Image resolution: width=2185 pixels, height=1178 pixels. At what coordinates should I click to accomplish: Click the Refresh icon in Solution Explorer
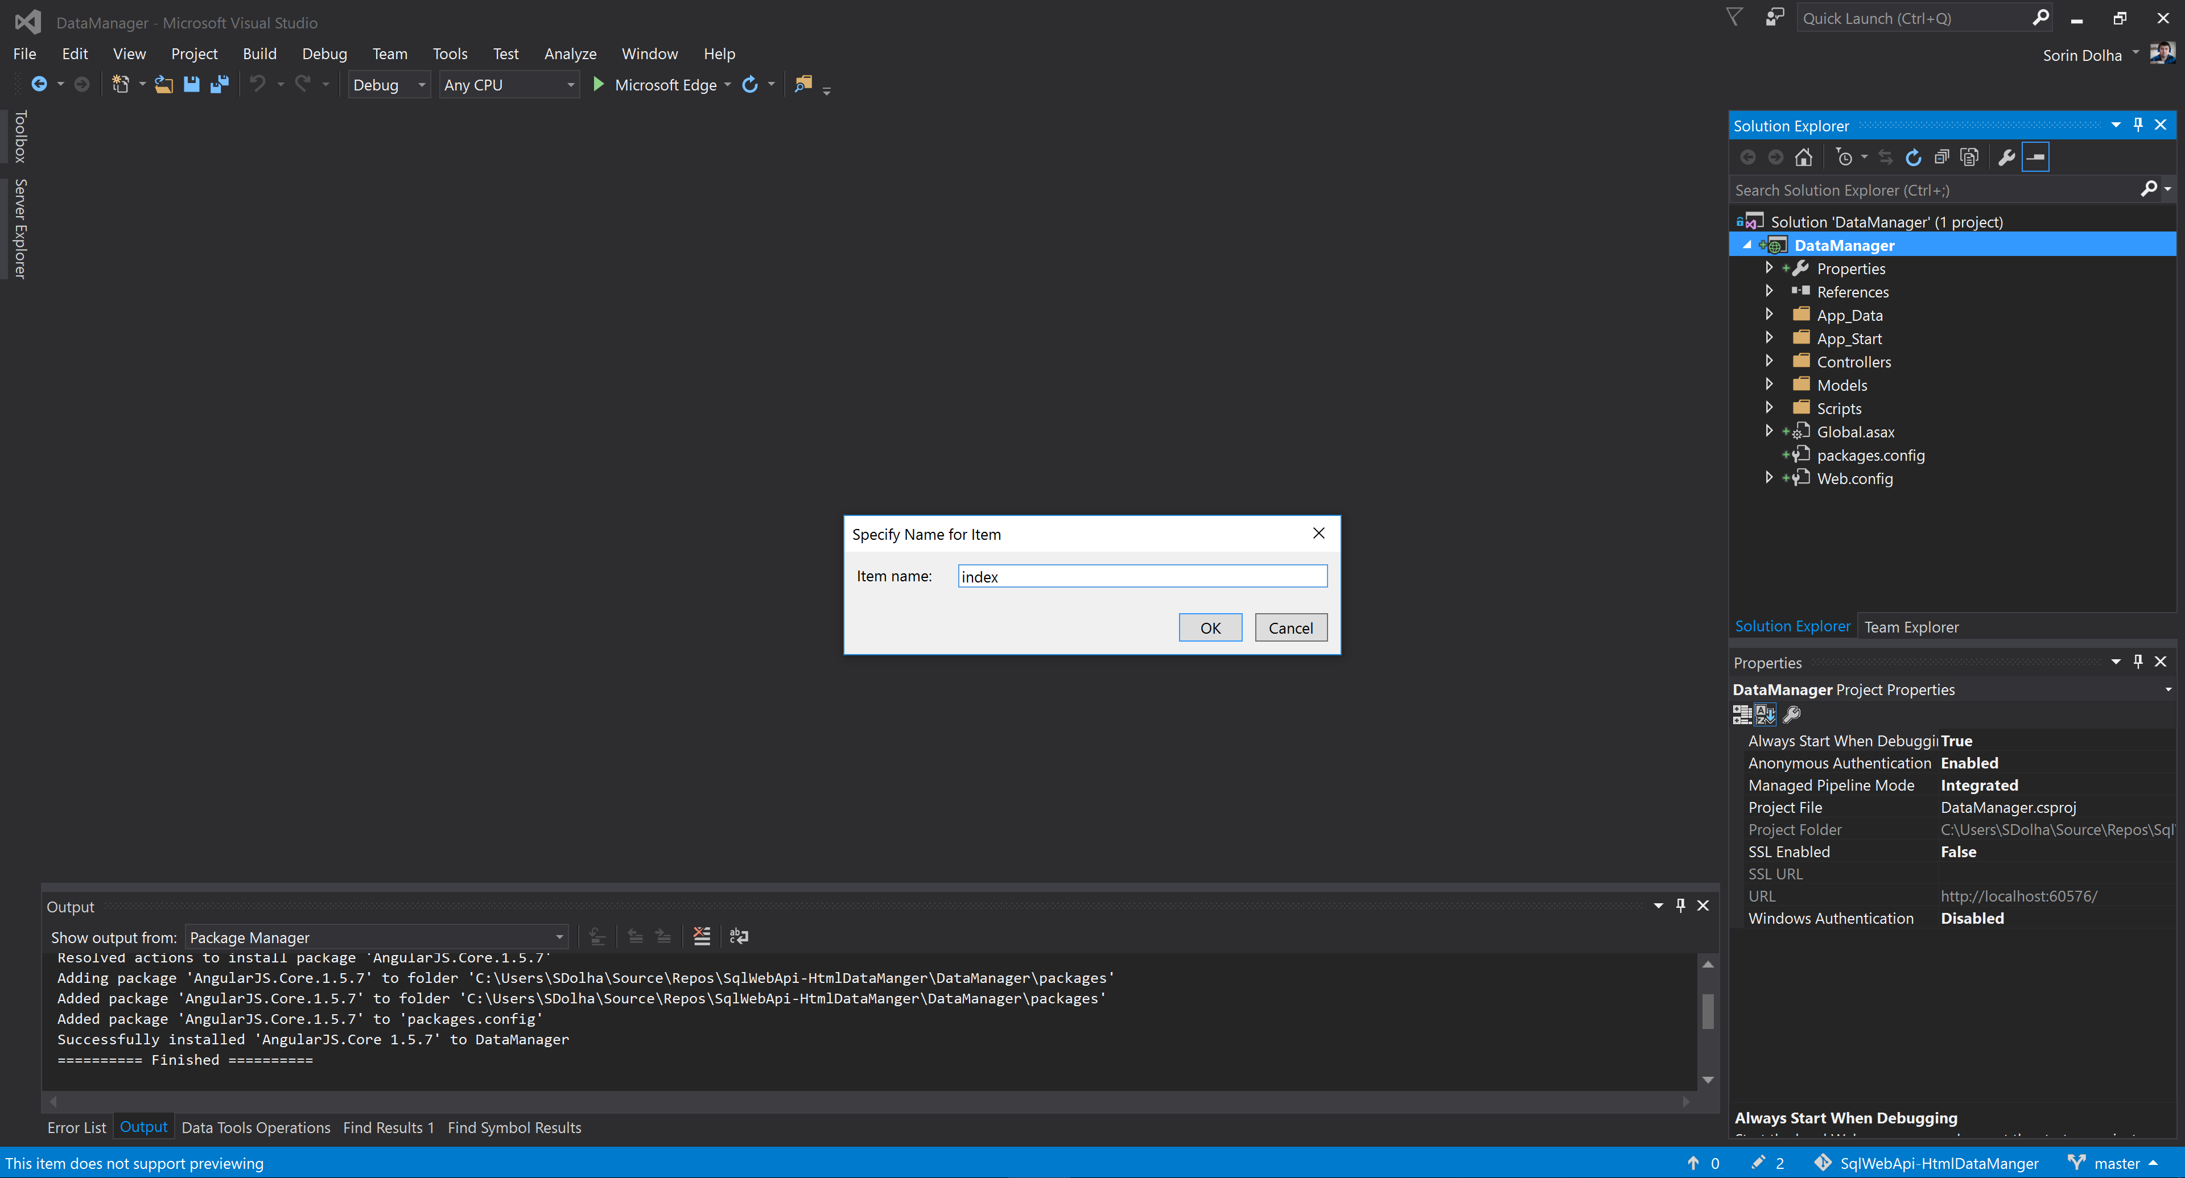1912,157
